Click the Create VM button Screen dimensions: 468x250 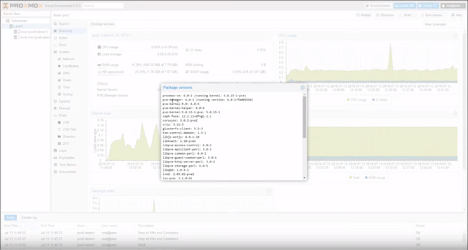[x=404, y=6]
